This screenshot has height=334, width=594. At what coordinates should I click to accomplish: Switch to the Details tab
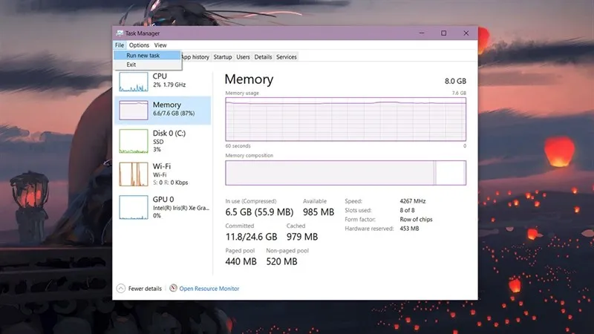(x=263, y=57)
